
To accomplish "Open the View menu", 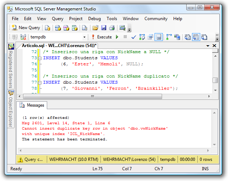I will click(x=41, y=19).
